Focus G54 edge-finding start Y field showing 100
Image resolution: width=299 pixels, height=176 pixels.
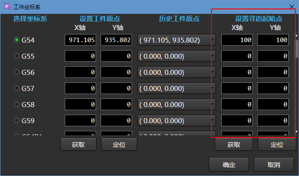[x=273, y=40]
